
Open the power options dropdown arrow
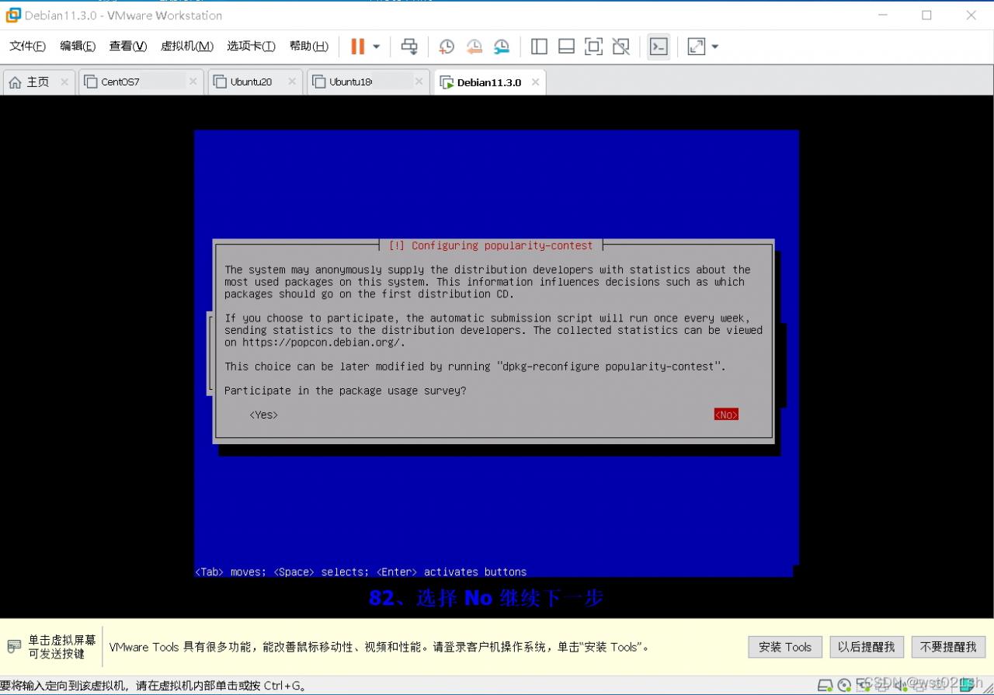(x=377, y=47)
